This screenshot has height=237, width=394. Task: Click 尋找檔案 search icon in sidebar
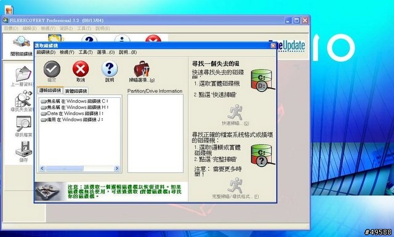tap(23, 124)
